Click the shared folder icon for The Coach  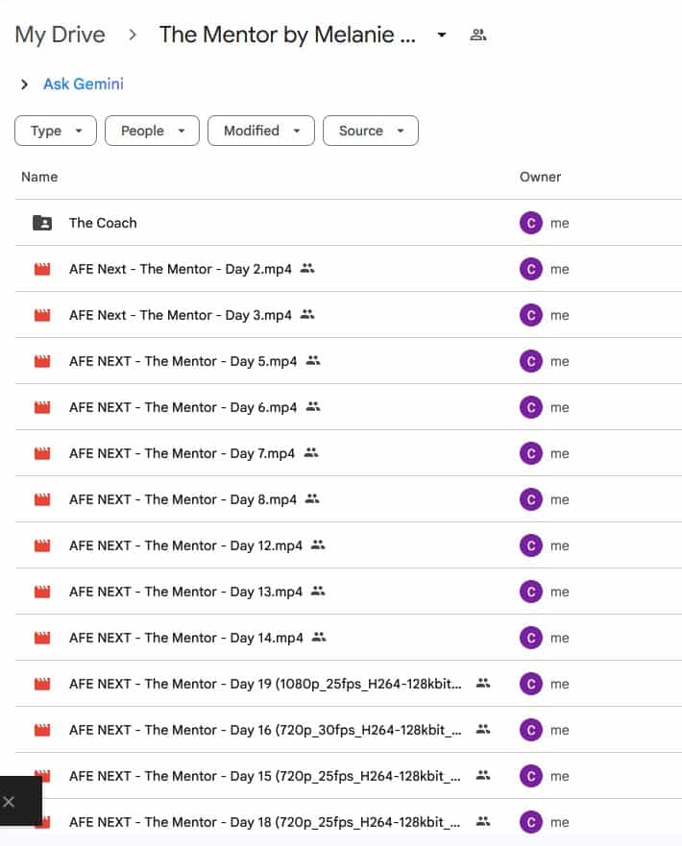(42, 223)
